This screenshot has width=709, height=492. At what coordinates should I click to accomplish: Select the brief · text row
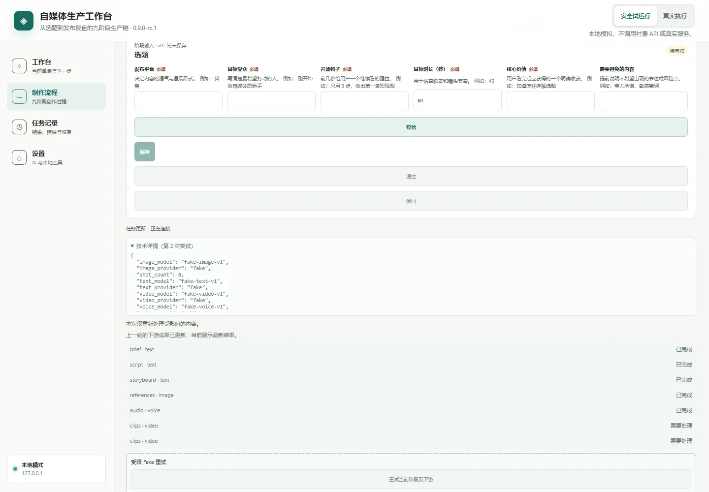pos(411,349)
